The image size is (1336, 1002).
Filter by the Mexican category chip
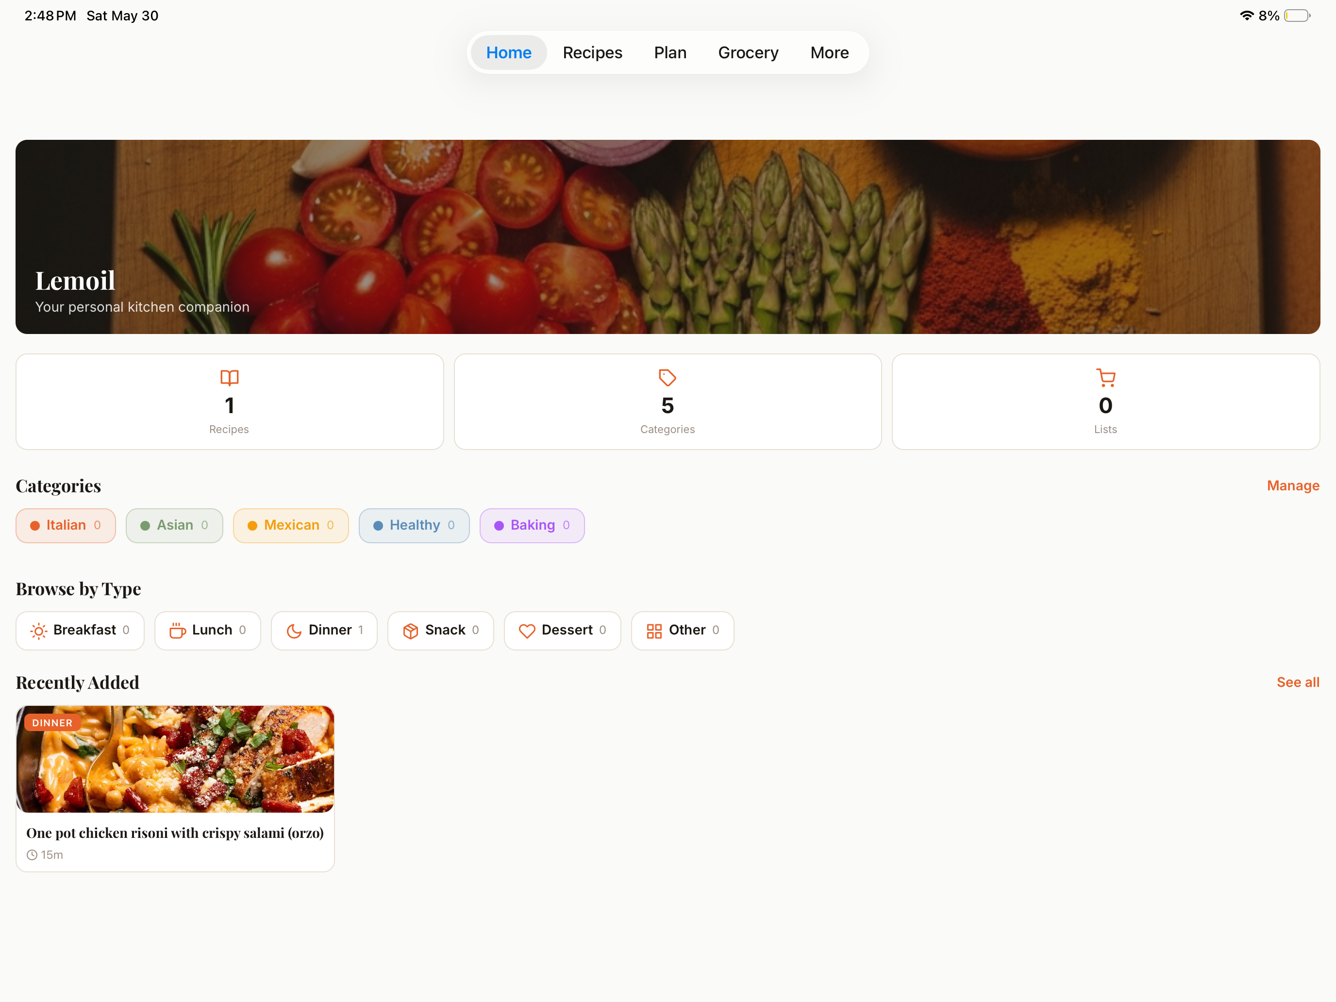[290, 525]
